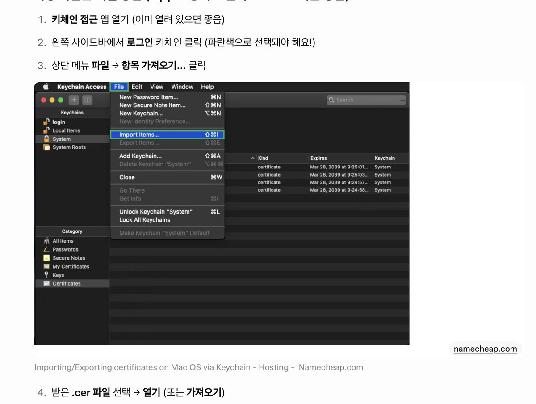This screenshot has height=404, width=536.
Task: Click the folder icon beside System Roots
Action: click(46, 147)
